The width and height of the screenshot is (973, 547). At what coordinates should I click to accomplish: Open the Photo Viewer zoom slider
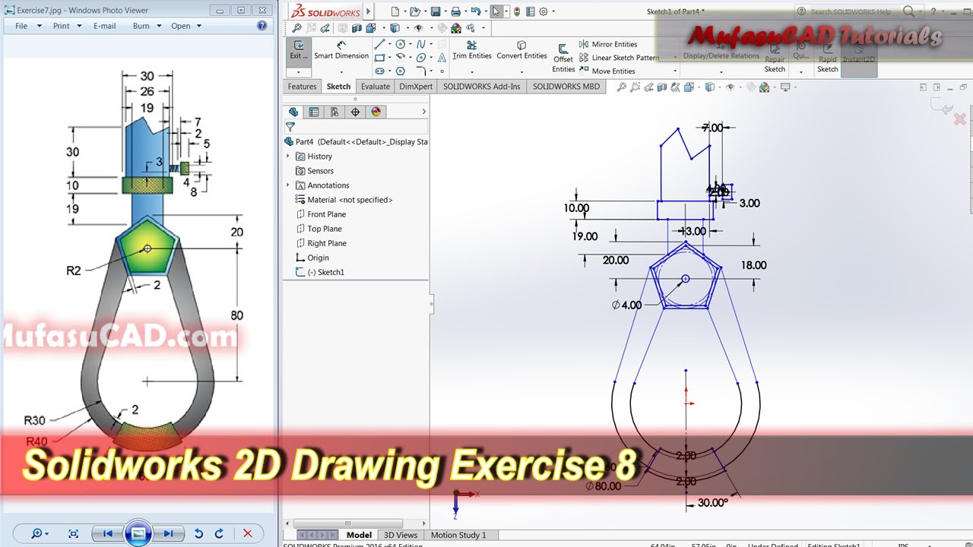pyautogui.click(x=40, y=533)
